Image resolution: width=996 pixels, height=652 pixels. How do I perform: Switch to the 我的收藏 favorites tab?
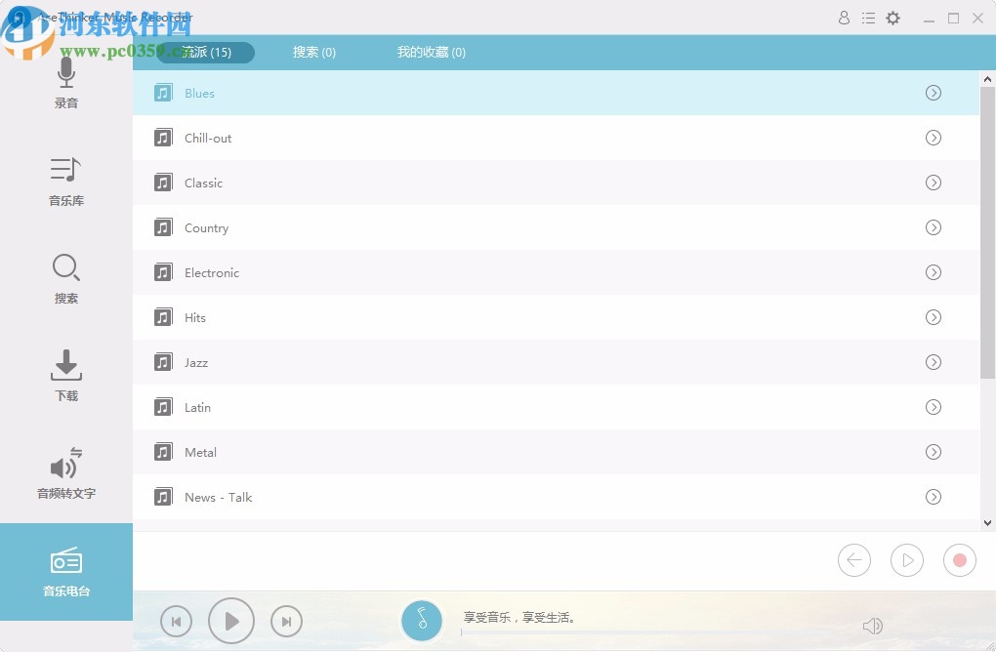click(432, 52)
